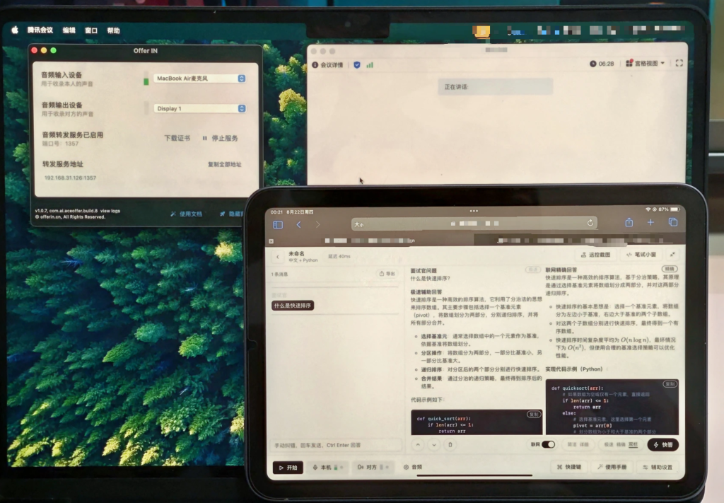This screenshot has height=503, width=724.
Task: Open the 编辑 menu in menu bar
Action: pos(69,30)
